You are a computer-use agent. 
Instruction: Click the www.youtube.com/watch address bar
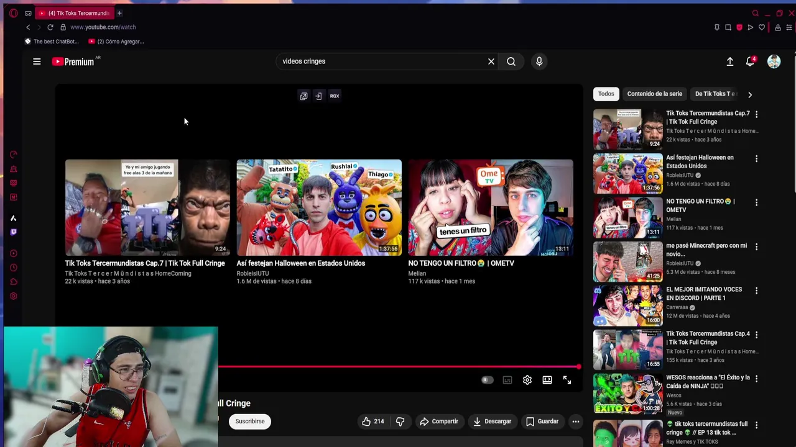(x=103, y=27)
